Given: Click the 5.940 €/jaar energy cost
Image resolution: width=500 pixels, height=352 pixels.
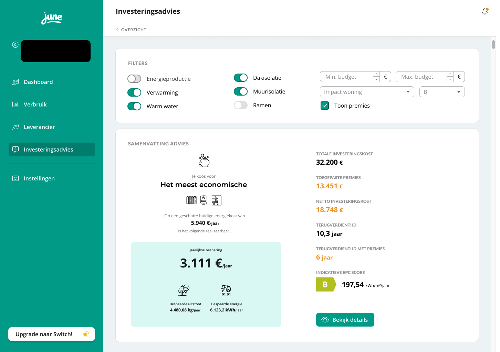Looking at the screenshot, I should (x=205, y=223).
